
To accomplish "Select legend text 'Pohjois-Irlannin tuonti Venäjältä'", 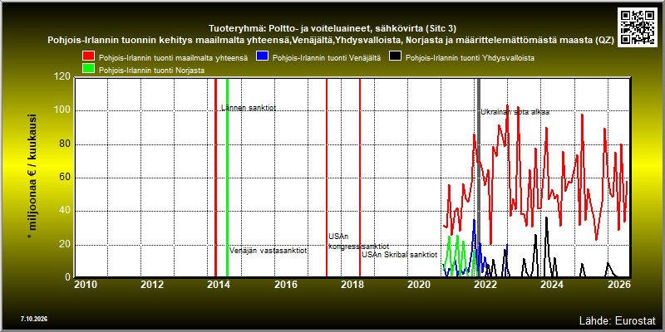I will pos(326,57).
